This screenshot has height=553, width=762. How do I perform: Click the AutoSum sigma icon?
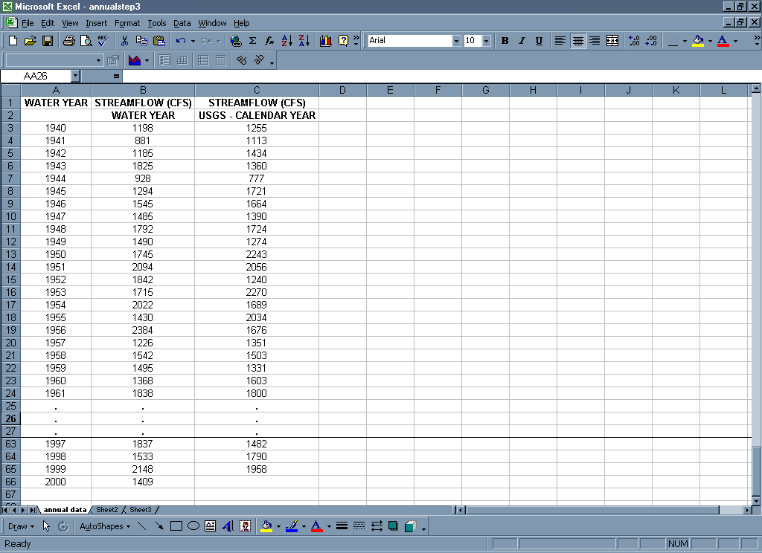pos(252,41)
